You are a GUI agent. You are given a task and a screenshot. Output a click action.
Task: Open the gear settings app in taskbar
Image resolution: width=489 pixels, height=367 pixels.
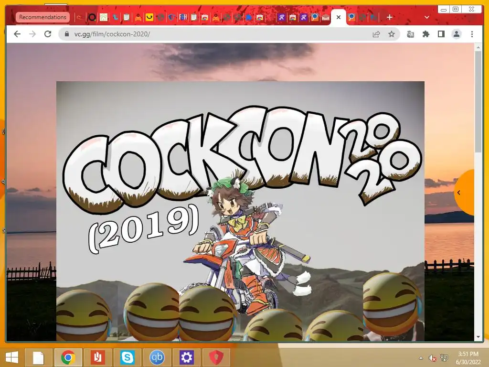(x=187, y=357)
